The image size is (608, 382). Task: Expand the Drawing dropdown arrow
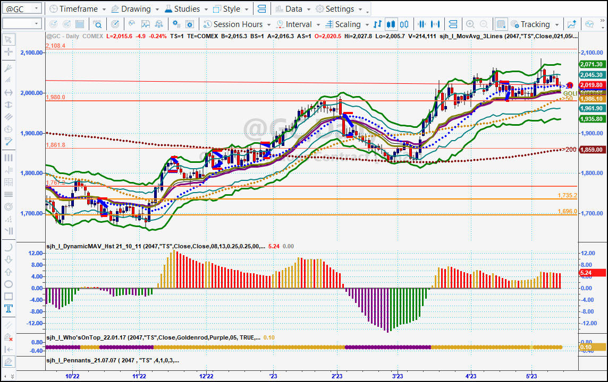pyautogui.click(x=157, y=10)
